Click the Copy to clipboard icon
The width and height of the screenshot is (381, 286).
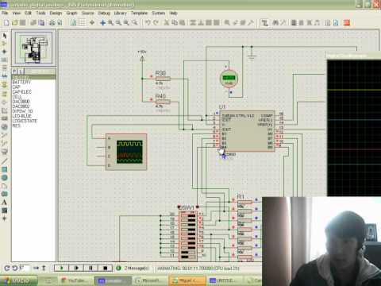click(x=175, y=23)
